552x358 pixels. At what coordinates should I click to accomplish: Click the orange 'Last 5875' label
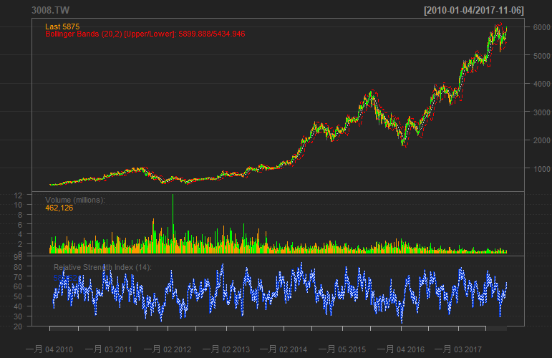tap(63, 26)
